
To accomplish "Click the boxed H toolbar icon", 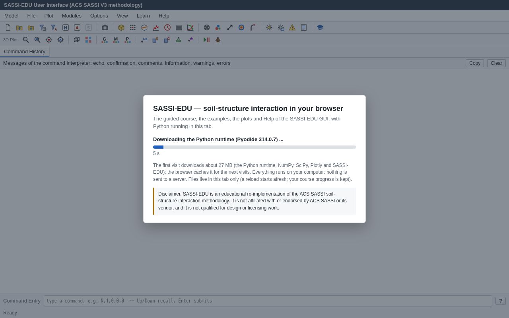I will tap(66, 27).
